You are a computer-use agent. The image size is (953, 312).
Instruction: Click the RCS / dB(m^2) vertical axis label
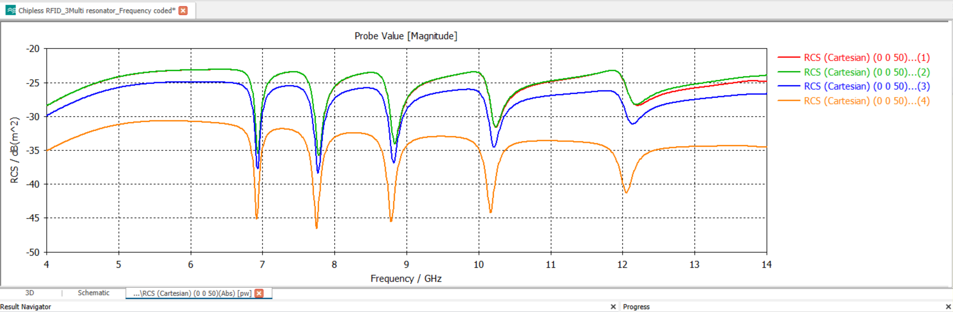pos(14,150)
